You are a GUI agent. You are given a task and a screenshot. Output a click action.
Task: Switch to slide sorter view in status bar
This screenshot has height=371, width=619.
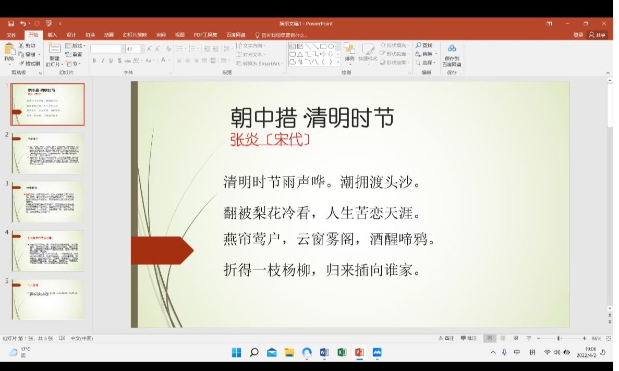point(503,338)
